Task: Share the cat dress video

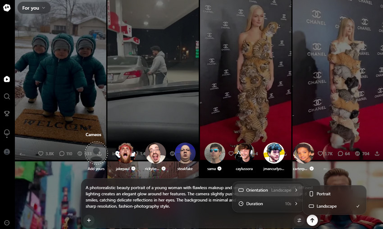Action: [x=377, y=153]
